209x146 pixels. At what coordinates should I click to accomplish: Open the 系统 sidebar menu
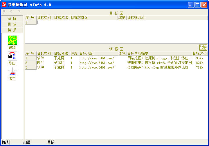[x=12, y=18]
